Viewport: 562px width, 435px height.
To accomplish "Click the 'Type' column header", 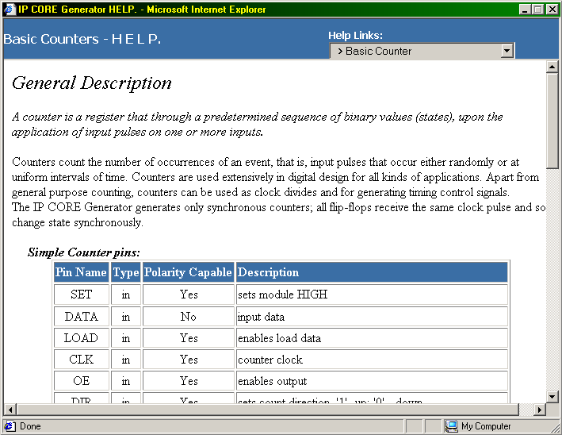I will [126, 272].
